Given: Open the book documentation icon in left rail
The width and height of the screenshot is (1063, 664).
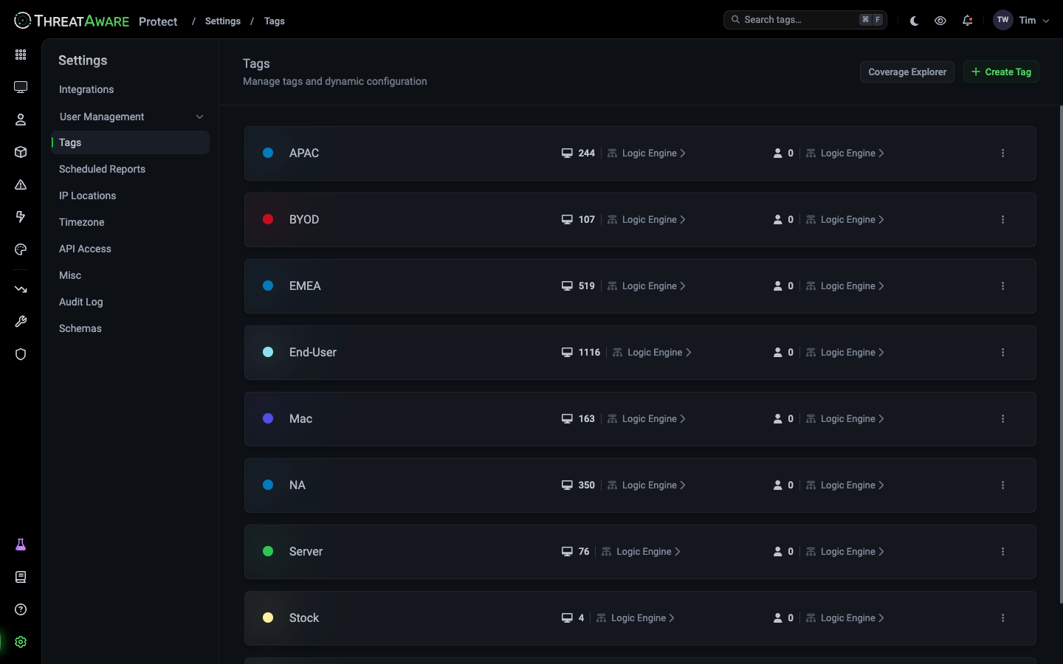Looking at the screenshot, I should pos(21,577).
